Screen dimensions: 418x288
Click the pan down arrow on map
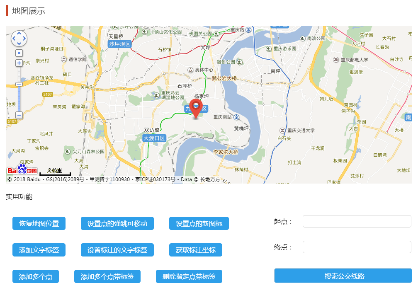click(x=19, y=44)
